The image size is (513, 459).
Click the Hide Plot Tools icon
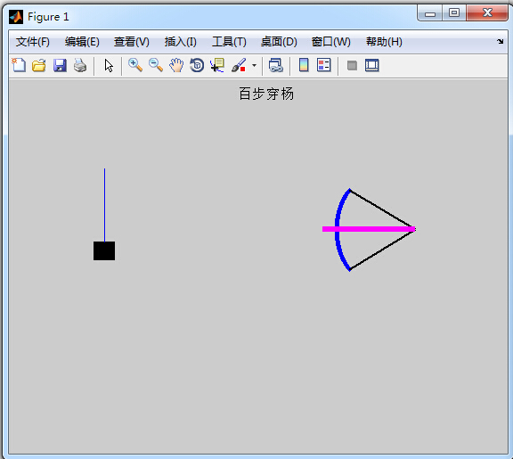352,65
